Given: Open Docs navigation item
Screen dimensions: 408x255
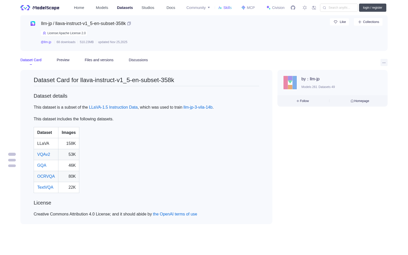Looking at the screenshot, I should pos(171,8).
